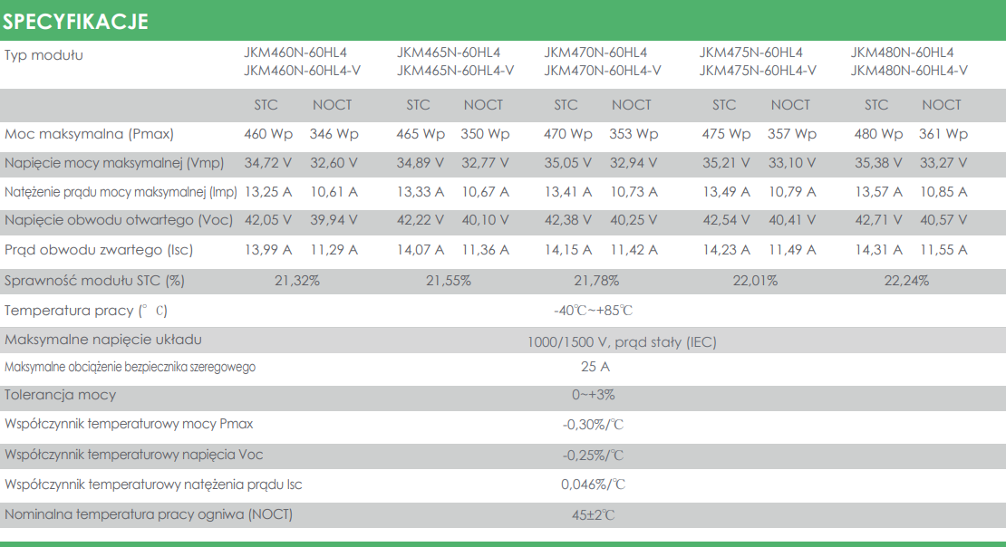Screen dimensions: 1006x547
Task: Click the 21,55% efficiency value
Action: coord(449,281)
